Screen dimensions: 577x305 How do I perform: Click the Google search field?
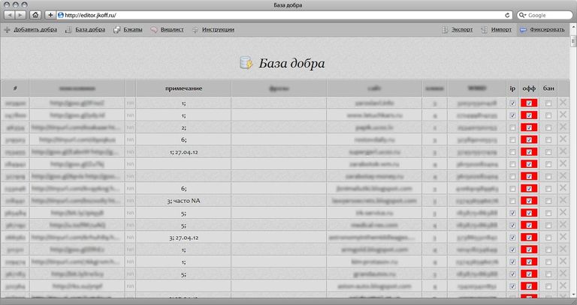[x=546, y=14]
